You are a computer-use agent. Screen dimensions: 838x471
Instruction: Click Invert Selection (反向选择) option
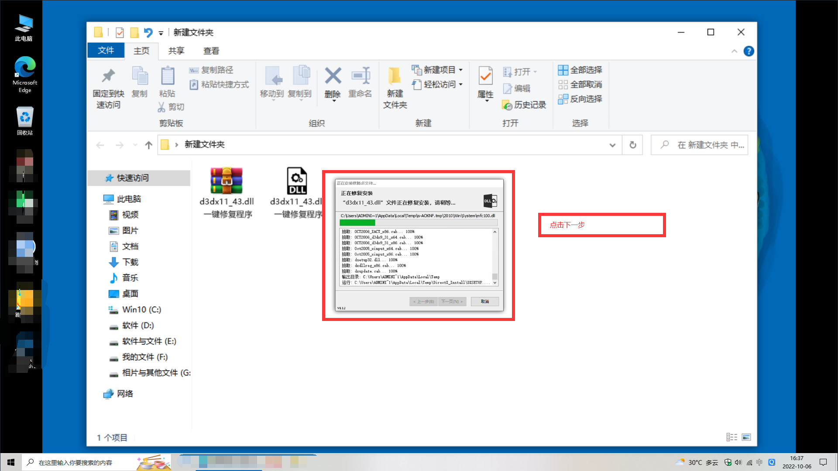[580, 99]
